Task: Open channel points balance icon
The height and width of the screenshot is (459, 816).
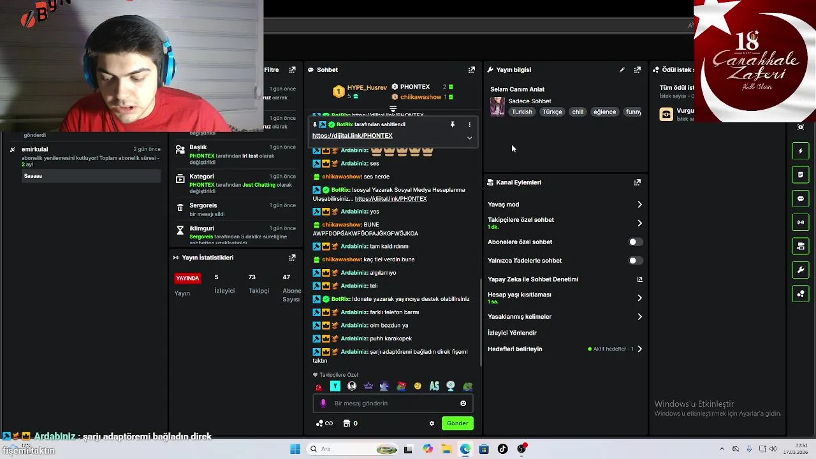Action: 324,423
